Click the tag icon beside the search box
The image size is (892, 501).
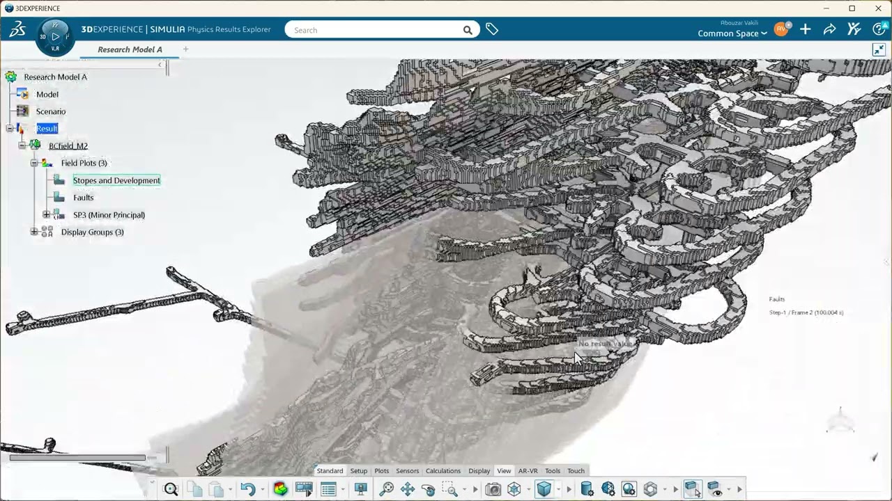(492, 29)
